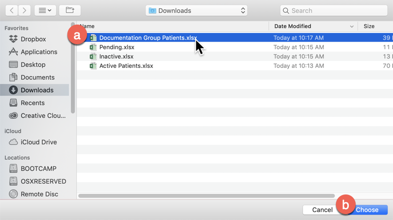
Task: Click the horizontal scrollbar under the file list
Action: coord(207,196)
